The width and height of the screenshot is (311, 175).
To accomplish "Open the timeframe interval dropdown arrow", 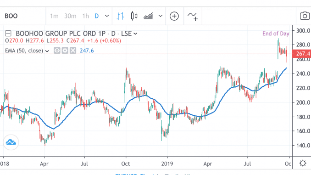I will [x=107, y=16].
